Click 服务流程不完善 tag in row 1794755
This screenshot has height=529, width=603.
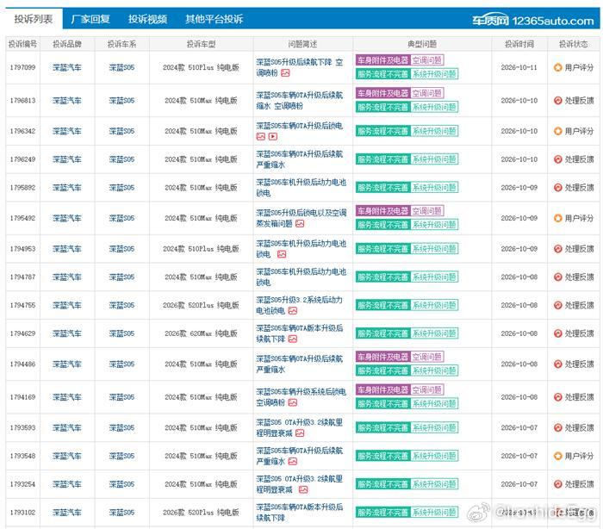point(383,305)
